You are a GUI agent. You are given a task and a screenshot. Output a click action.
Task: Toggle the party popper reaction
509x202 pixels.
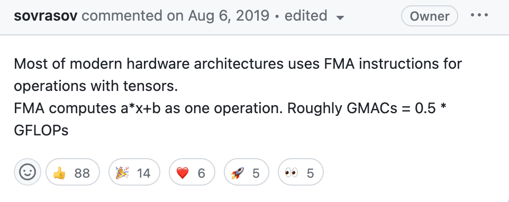coord(134,172)
